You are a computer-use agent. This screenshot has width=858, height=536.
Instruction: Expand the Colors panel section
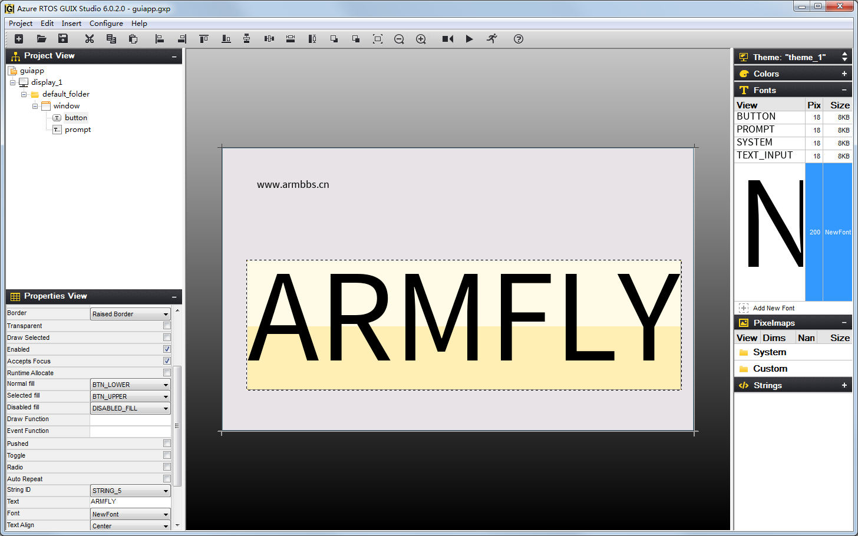tap(844, 74)
